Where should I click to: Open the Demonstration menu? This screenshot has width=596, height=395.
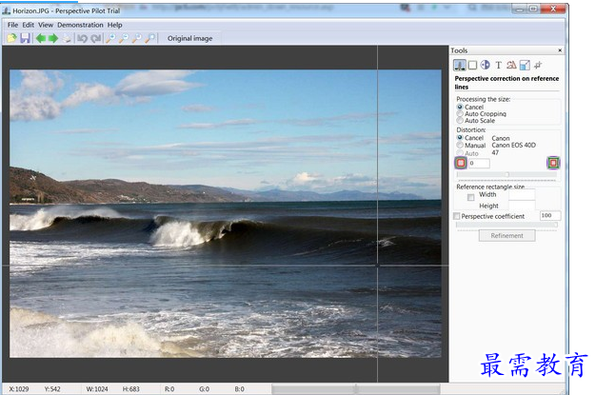80,25
